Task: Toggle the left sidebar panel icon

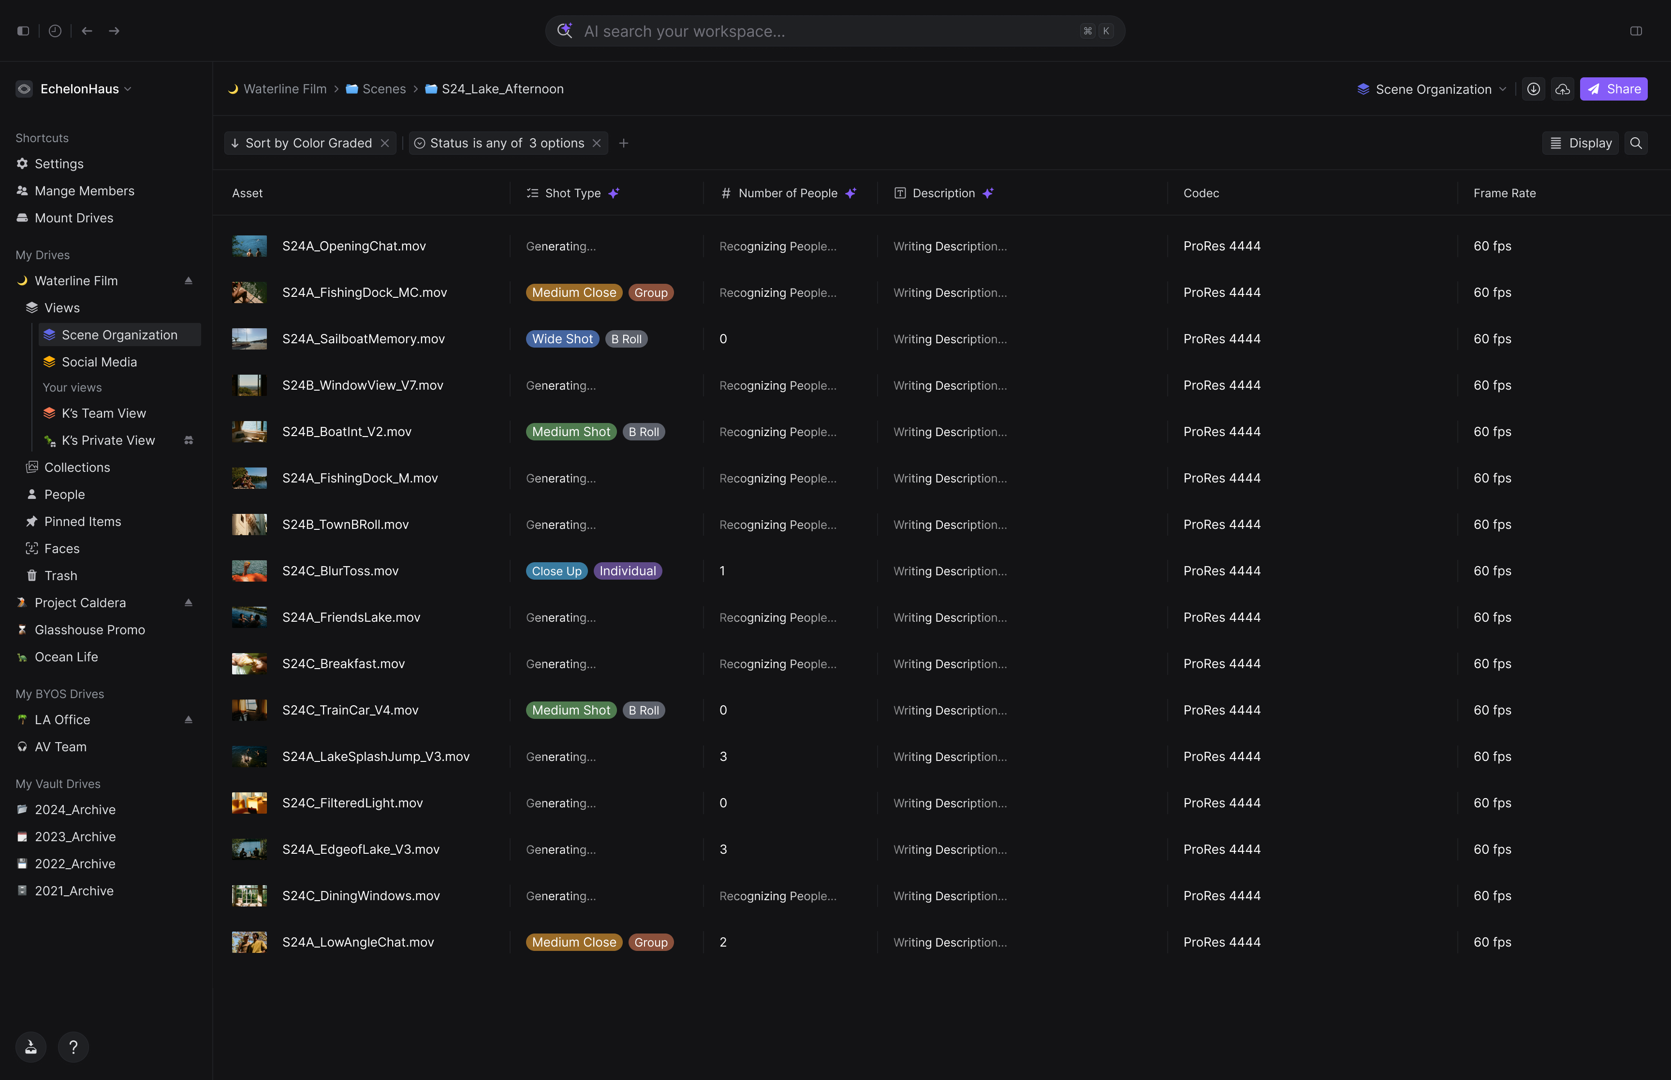Action: tap(23, 31)
